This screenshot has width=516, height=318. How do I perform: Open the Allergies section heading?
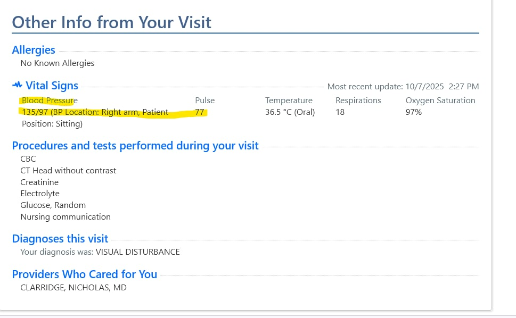[34, 50]
